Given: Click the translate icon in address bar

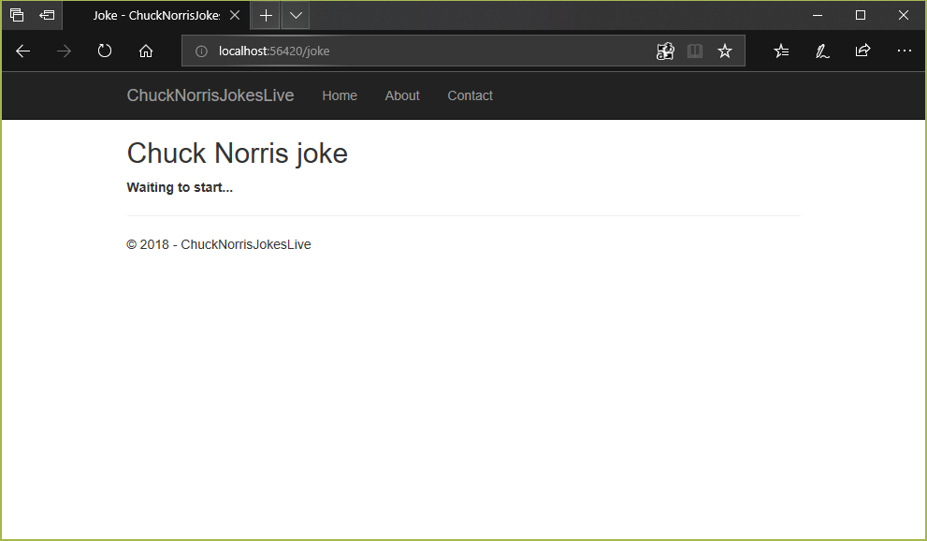Looking at the screenshot, I should pos(665,51).
